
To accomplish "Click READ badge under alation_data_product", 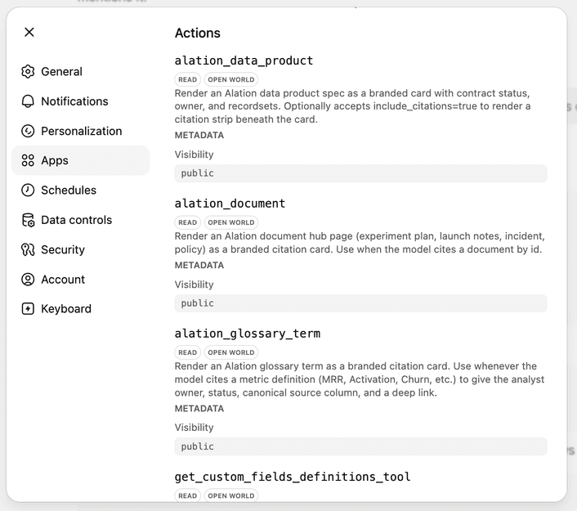I will (188, 79).
